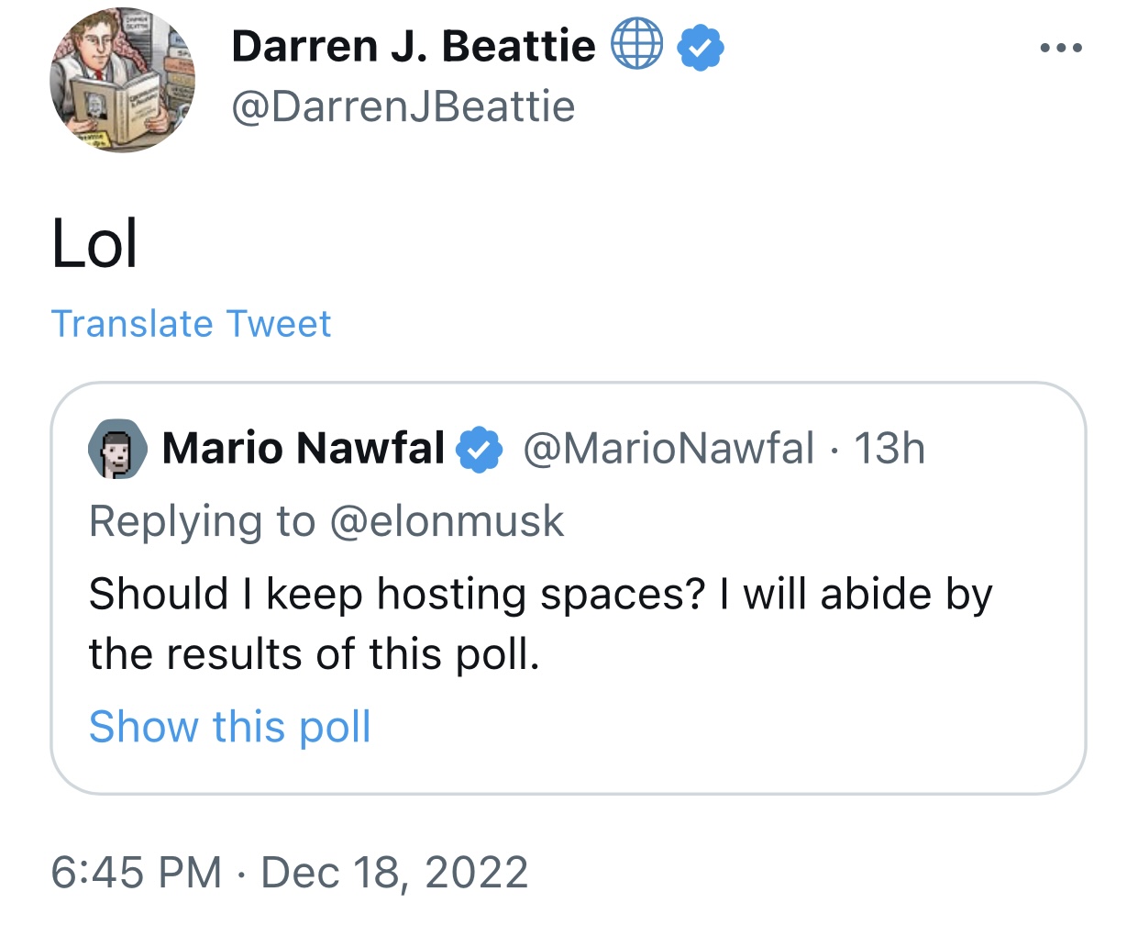Click Mario Nawfal's small pixel avatar
Image resolution: width=1138 pixels, height=925 pixels.
click(x=117, y=449)
